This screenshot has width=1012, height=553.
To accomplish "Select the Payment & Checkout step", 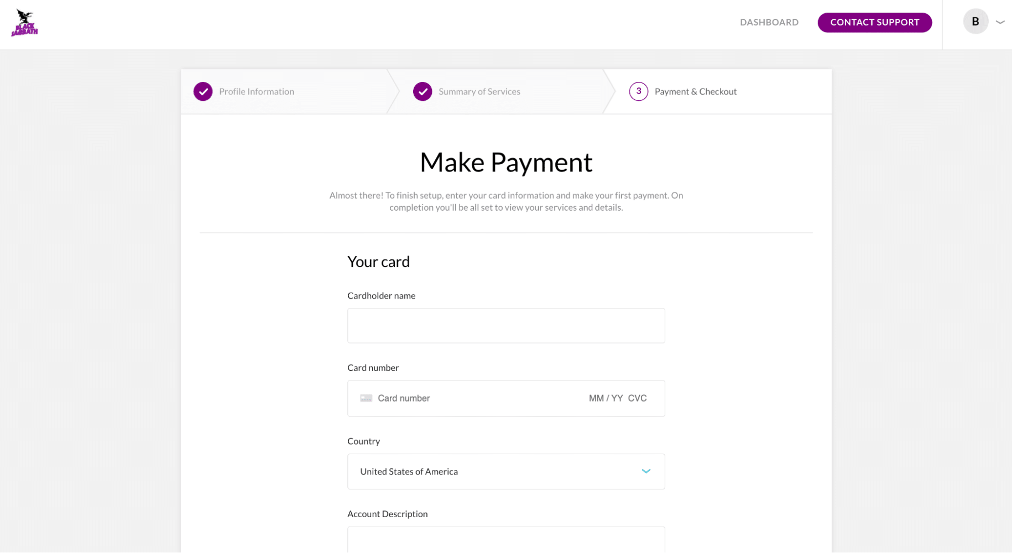I will click(695, 92).
